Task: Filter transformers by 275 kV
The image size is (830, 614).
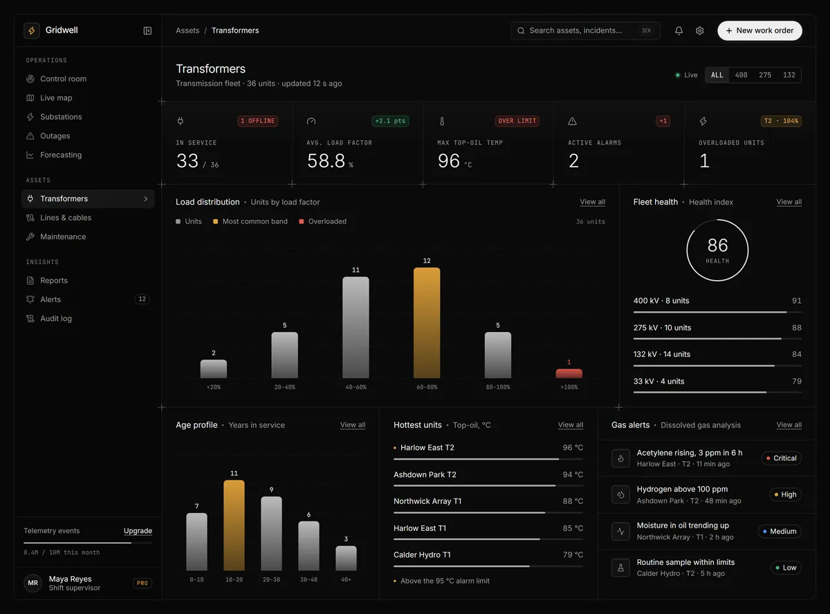Action: pos(765,75)
